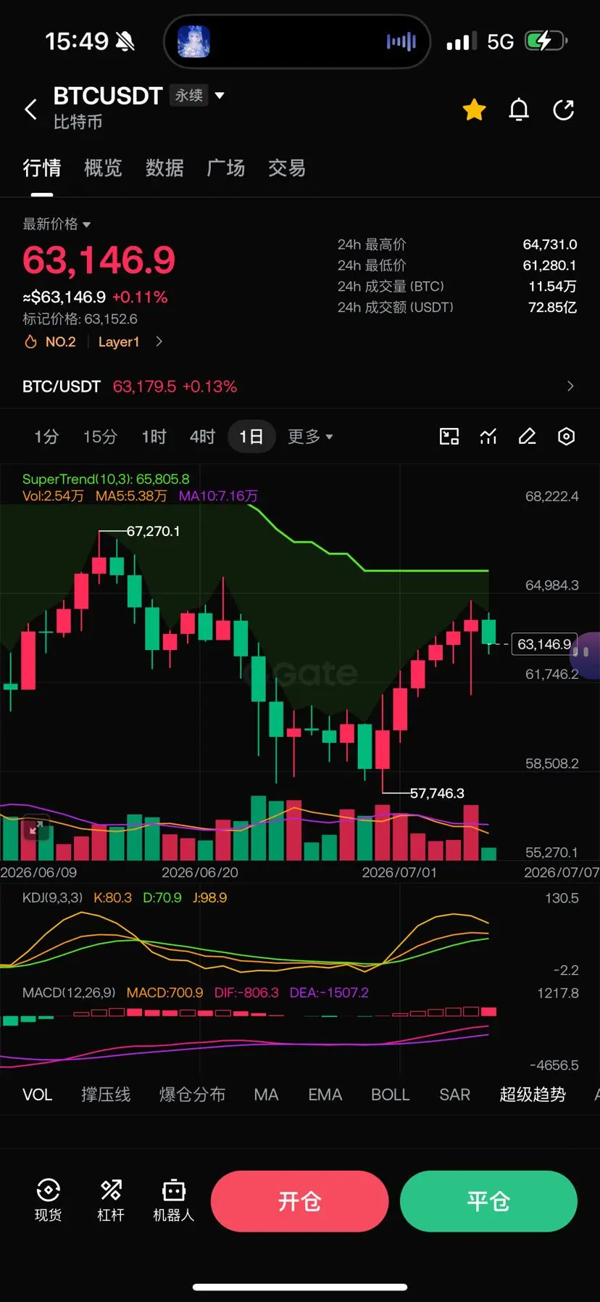This screenshot has width=600, height=1302.
Task: Toggle the EMA indicator
Action: [325, 1095]
